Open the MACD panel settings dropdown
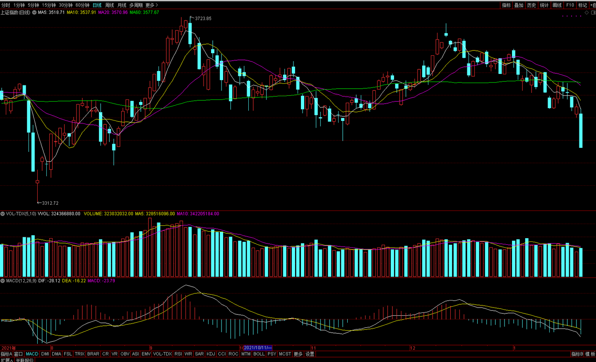 coord(2,281)
